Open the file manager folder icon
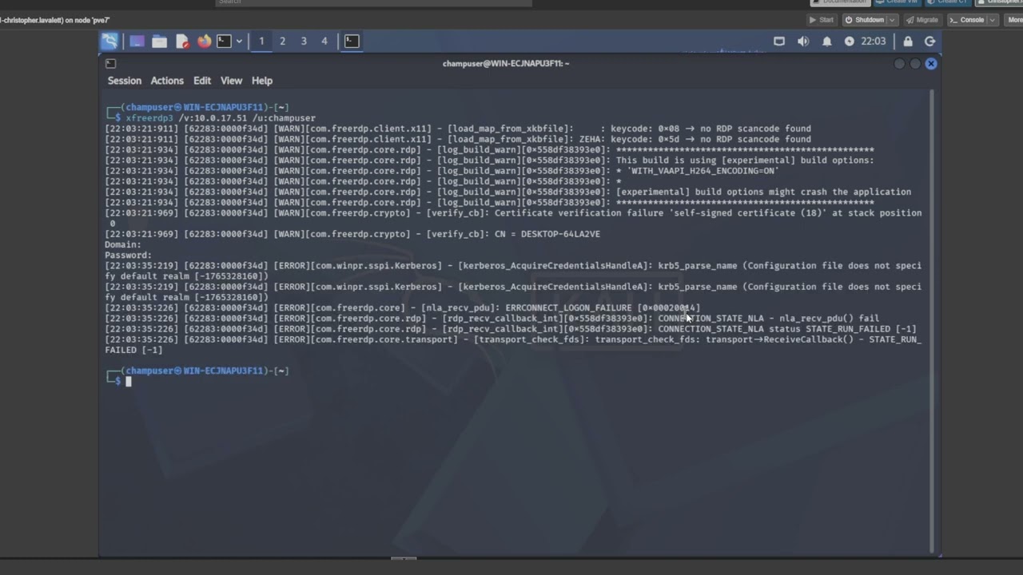1023x575 pixels. click(x=159, y=42)
